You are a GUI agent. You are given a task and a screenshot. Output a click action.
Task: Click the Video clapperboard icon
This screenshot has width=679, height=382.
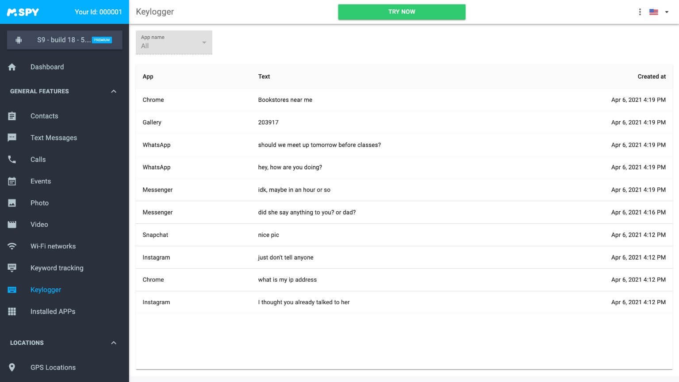pyautogui.click(x=12, y=225)
